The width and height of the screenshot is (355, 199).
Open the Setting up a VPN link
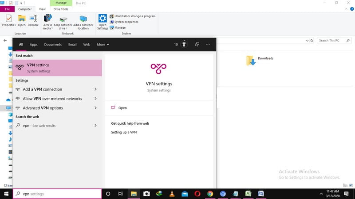124,132
